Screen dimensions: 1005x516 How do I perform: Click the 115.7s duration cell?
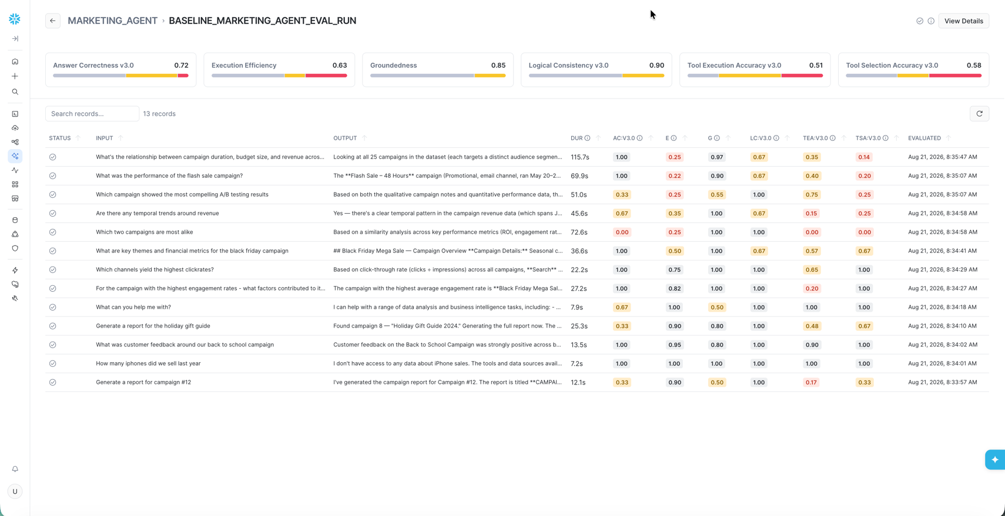pos(580,157)
